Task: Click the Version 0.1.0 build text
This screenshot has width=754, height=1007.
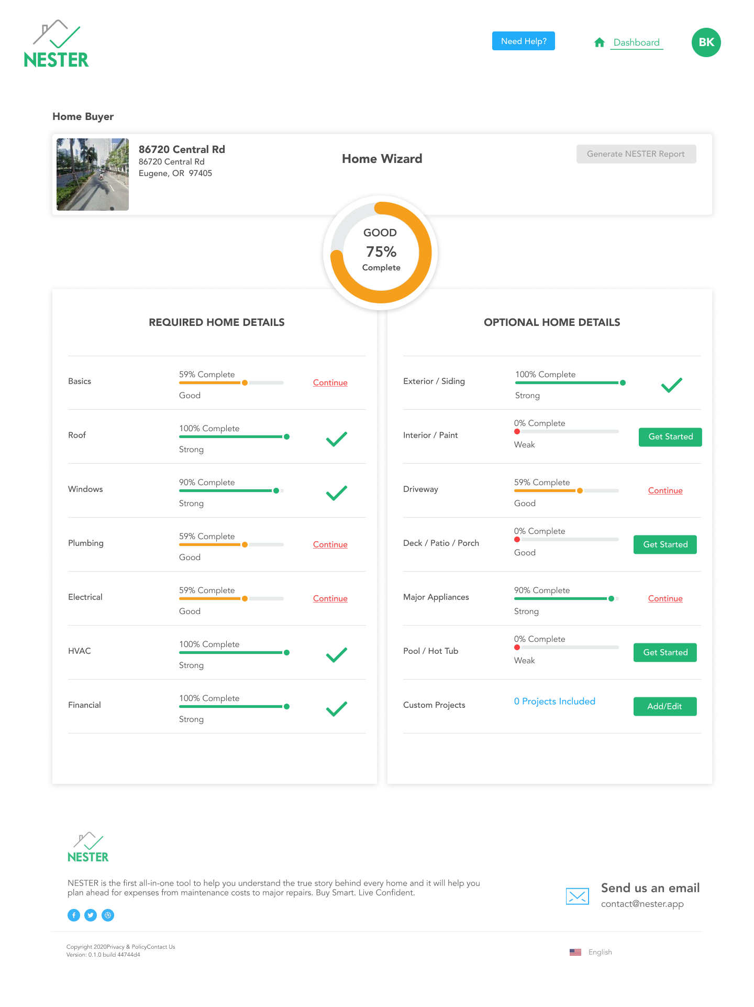Action: tap(103, 955)
